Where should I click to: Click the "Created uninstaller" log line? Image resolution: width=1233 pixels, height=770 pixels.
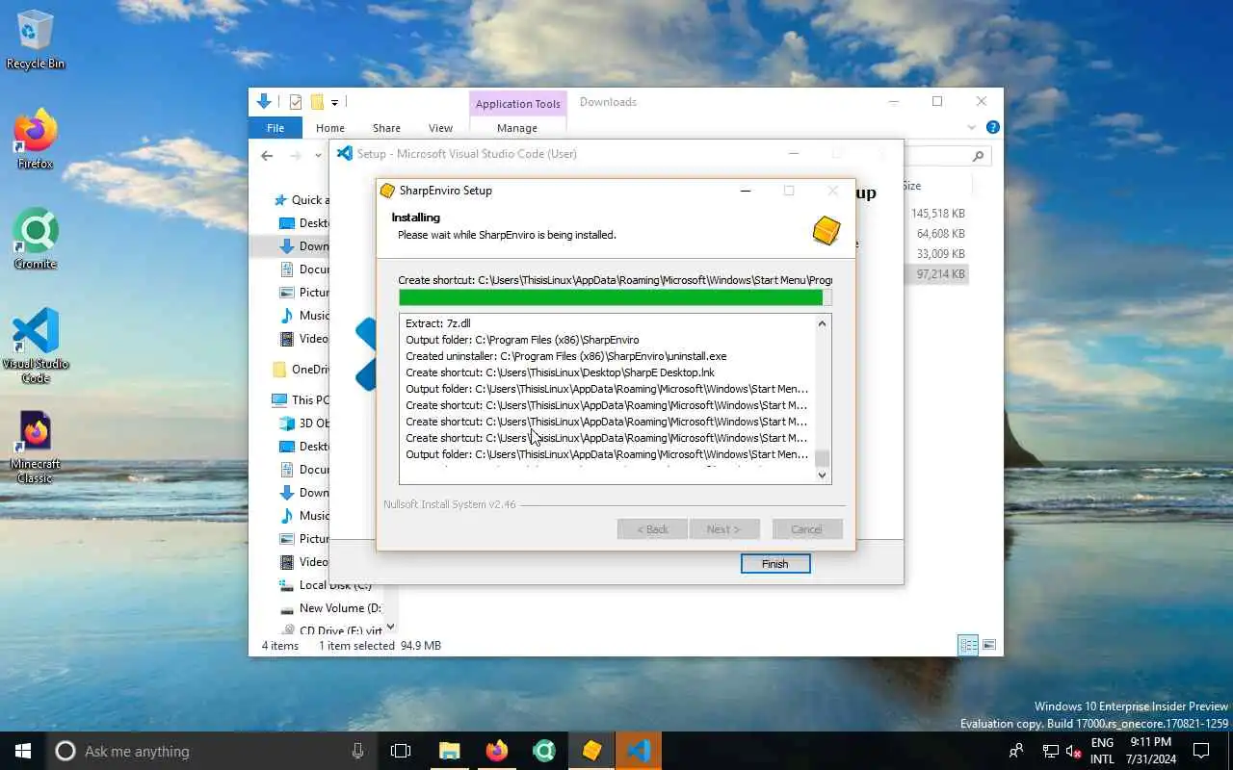[x=566, y=356]
